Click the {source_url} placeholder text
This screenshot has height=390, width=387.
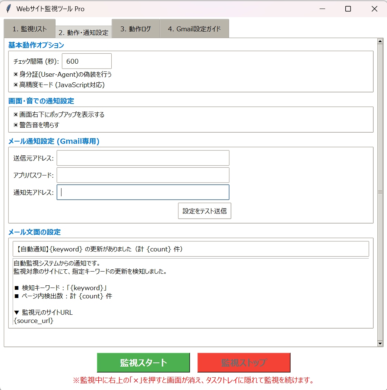(34, 321)
